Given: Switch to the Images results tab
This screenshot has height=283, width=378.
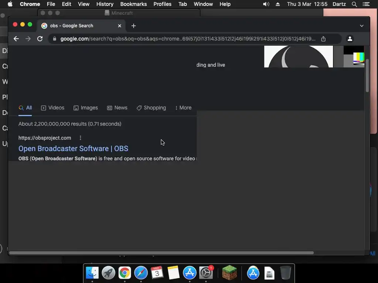Looking at the screenshot, I should tap(86, 108).
